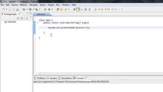163x92 pixels.
Task: Click the Print toolbar icon
Action: click(18, 9)
